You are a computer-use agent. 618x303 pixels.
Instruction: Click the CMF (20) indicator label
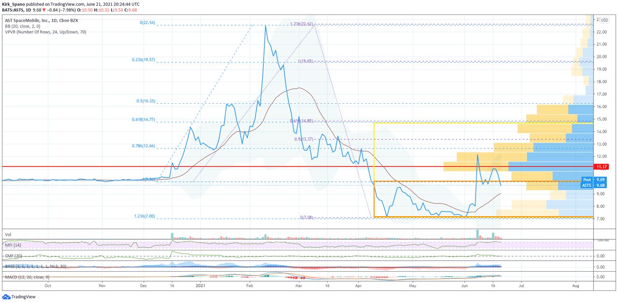14,255
